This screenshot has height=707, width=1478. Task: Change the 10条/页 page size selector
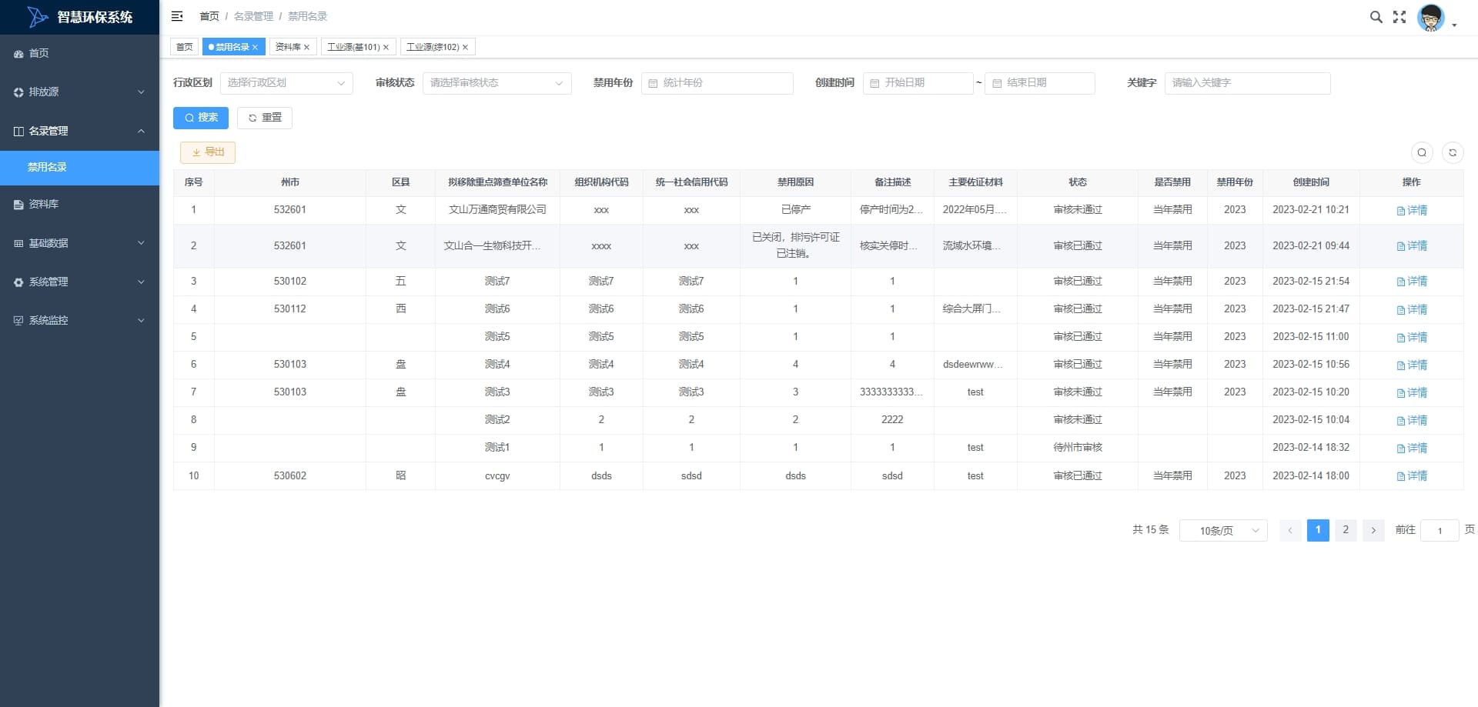tap(1223, 530)
